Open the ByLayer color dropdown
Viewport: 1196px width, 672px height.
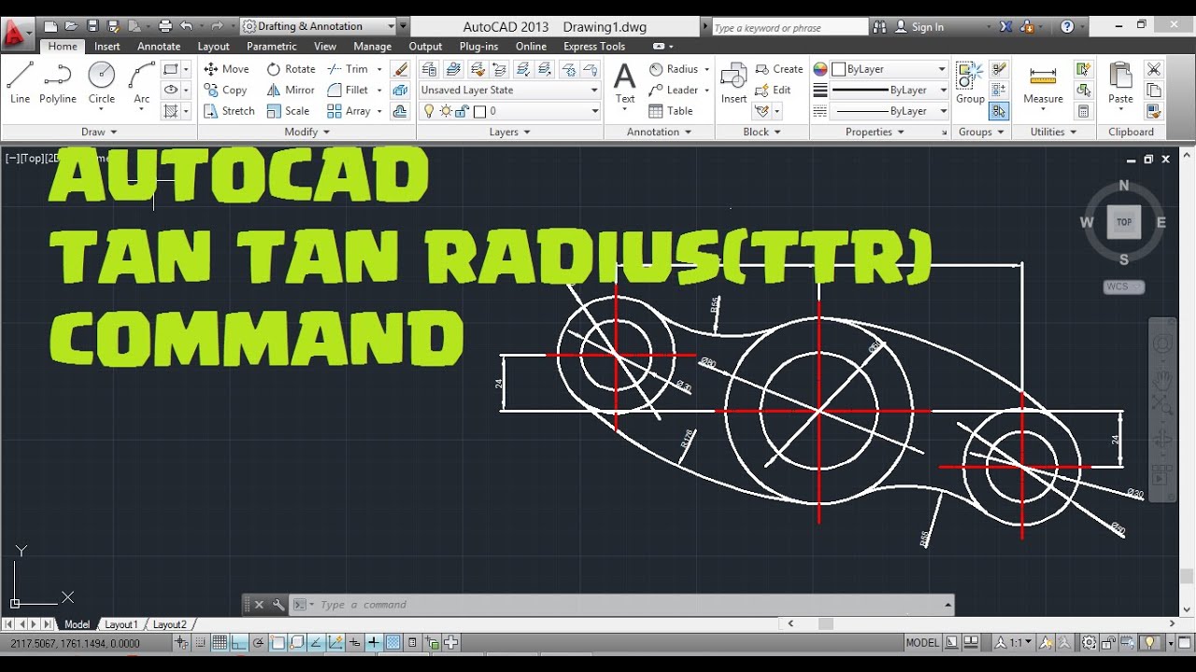click(x=890, y=69)
